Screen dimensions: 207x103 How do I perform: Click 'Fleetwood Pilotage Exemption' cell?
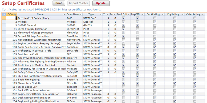pyautogui.click(x=42, y=32)
